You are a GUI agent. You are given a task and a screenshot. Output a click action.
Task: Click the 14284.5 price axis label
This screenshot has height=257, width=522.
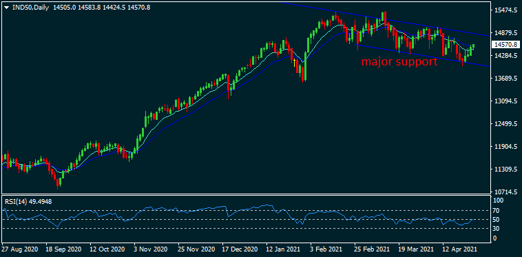505,56
